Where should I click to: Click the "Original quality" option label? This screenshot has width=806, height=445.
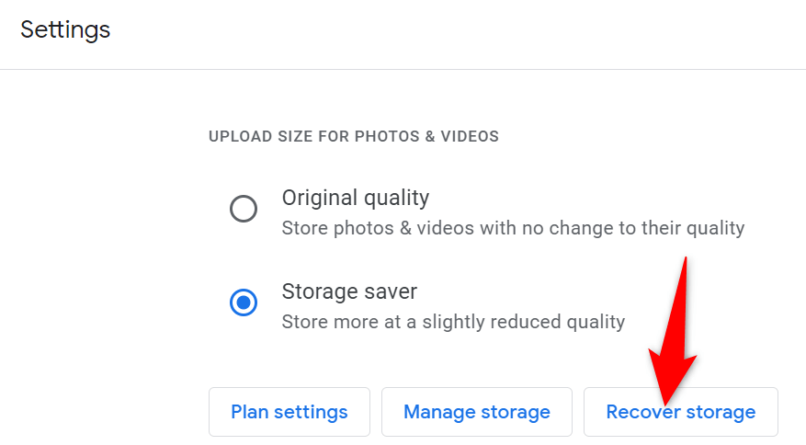(x=356, y=198)
